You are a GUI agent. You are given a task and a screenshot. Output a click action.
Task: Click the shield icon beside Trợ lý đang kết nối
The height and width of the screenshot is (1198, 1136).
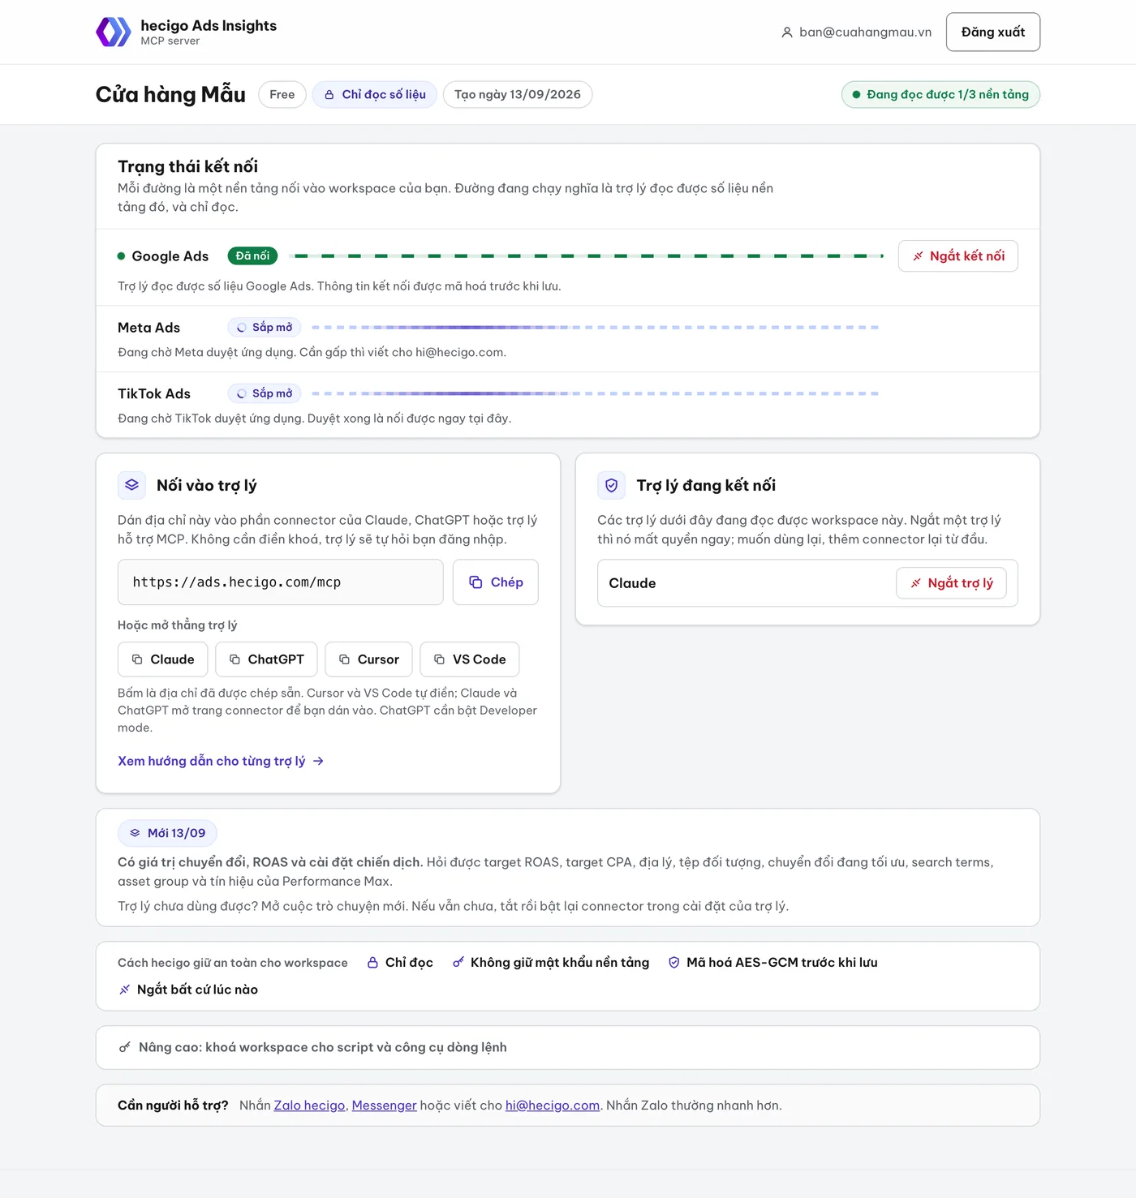(611, 485)
